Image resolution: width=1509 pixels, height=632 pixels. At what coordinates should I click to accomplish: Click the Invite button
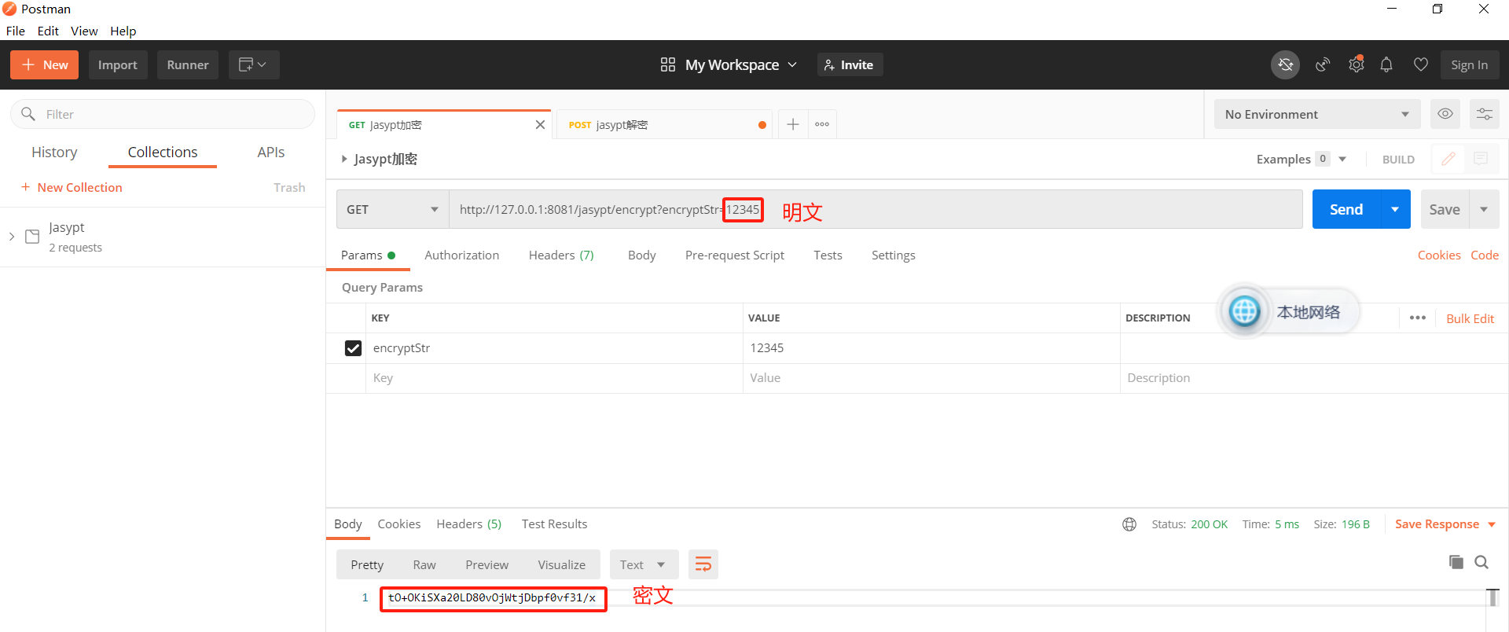tap(850, 64)
